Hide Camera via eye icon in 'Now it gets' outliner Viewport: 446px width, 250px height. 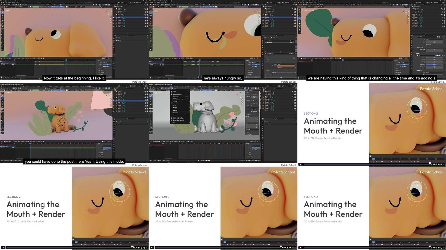click(x=146, y=10)
